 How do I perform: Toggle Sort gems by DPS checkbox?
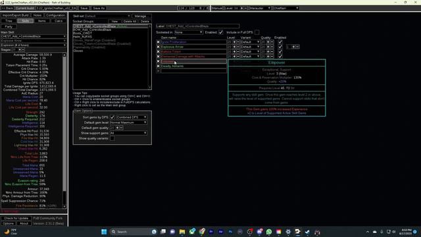112,117
